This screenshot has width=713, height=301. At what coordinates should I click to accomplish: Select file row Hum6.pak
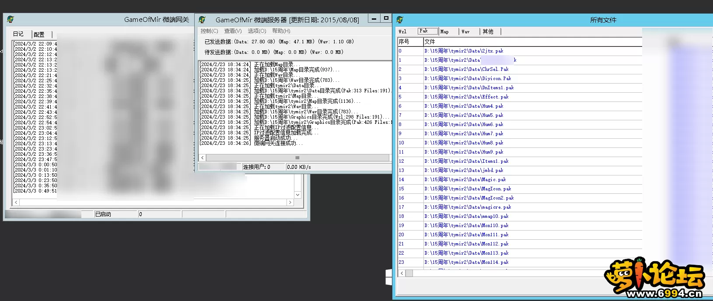(x=520, y=124)
